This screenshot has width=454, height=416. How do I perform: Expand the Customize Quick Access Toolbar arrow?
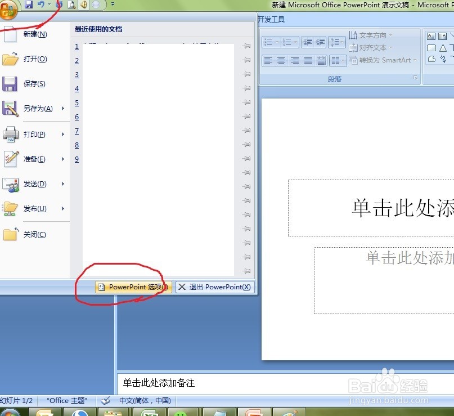tap(111, 5)
